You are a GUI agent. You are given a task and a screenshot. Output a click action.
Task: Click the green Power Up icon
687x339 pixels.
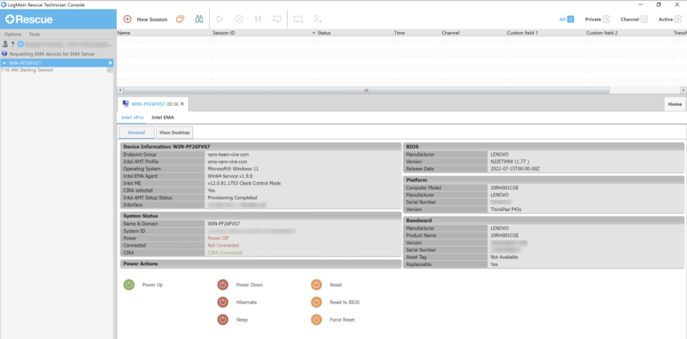129,285
